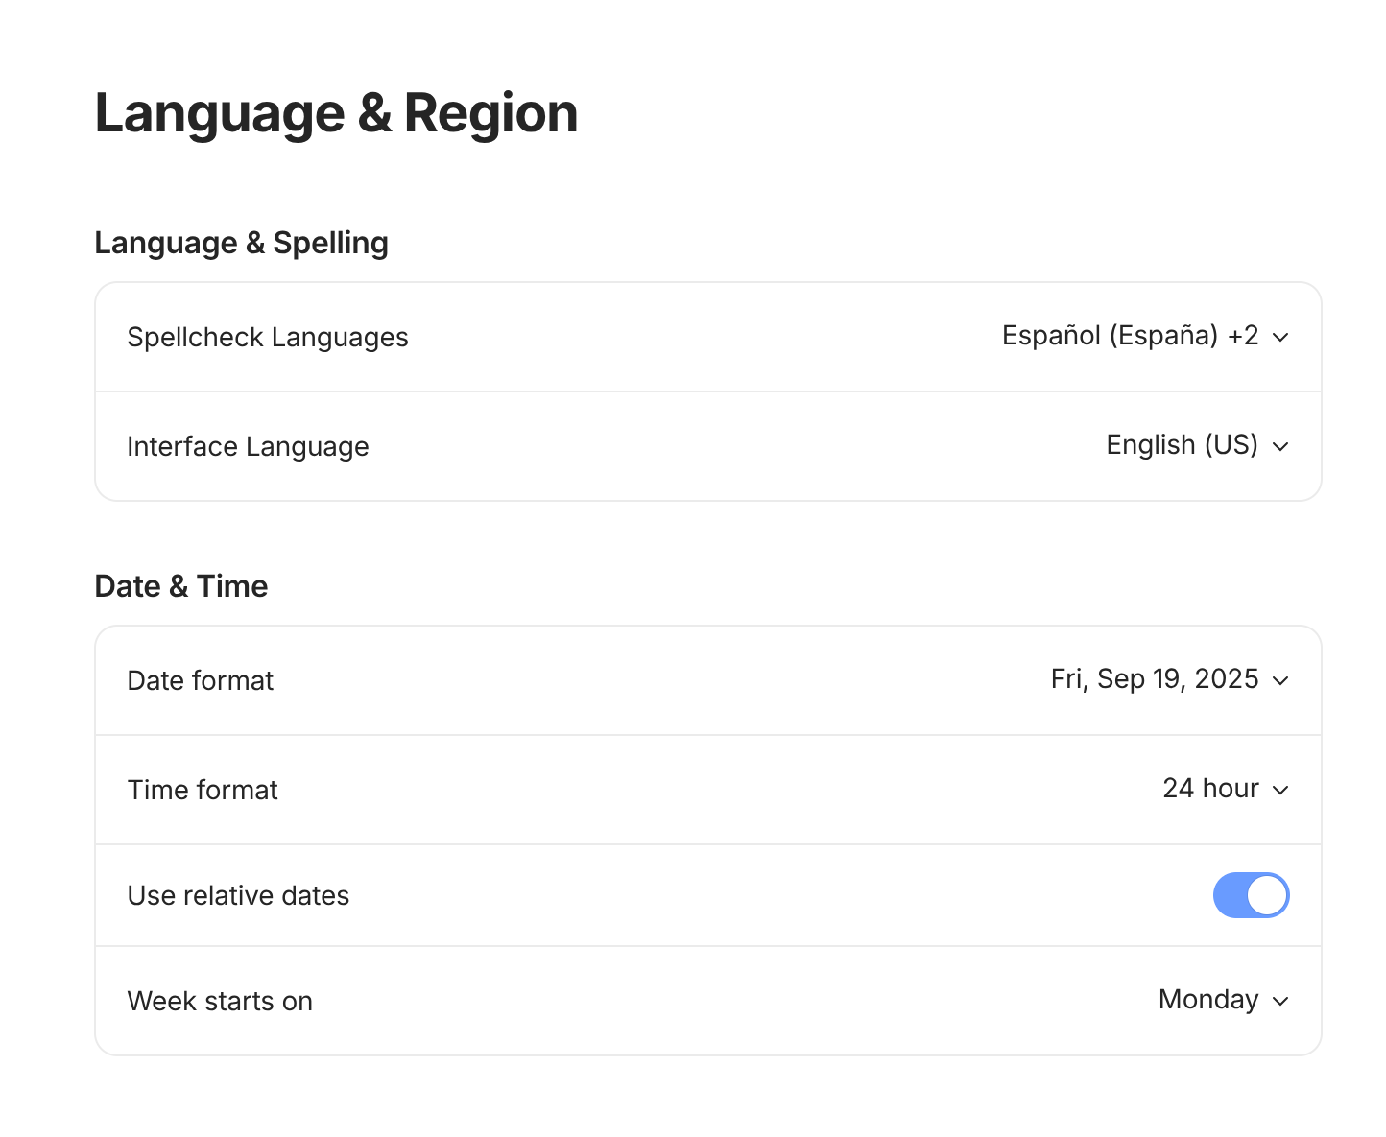Toggle the Use relative dates switch

(x=1251, y=895)
